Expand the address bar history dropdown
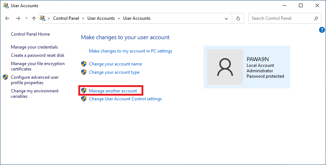Screen dimensions: 326x165 pyautogui.click(x=227, y=18)
